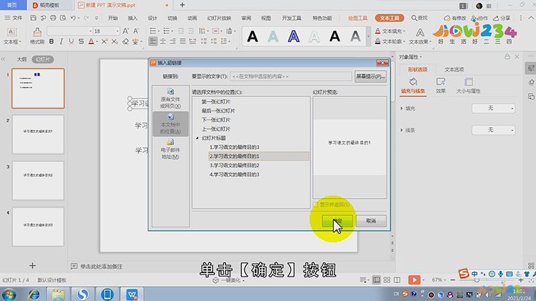Image resolution: width=536 pixels, height=301 pixels.
Task: Open the Fill none (无) dropdown
Action: [493, 108]
